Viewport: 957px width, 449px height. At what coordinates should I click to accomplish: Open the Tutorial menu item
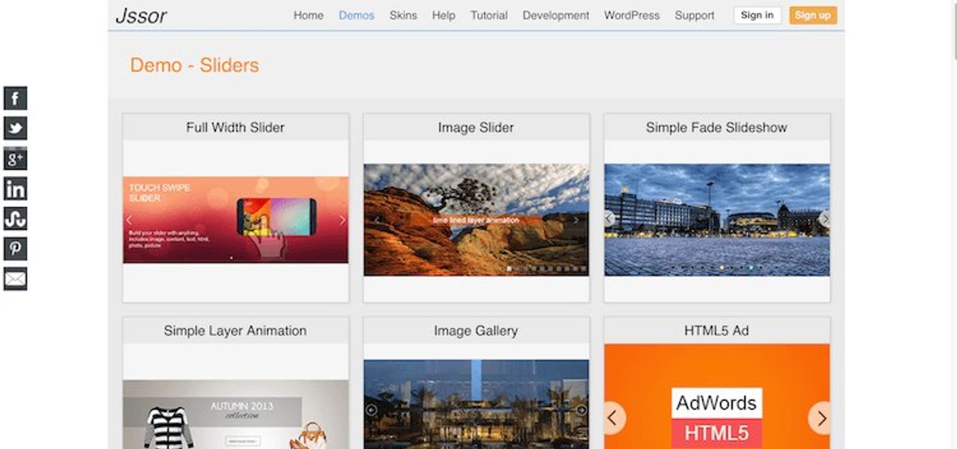click(x=489, y=16)
